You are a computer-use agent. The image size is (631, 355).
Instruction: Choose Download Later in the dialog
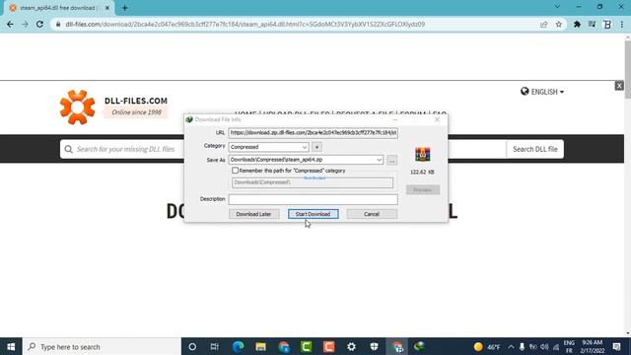tap(253, 214)
